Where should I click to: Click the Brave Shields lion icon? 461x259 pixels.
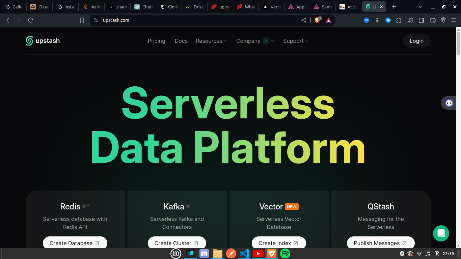pos(317,20)
